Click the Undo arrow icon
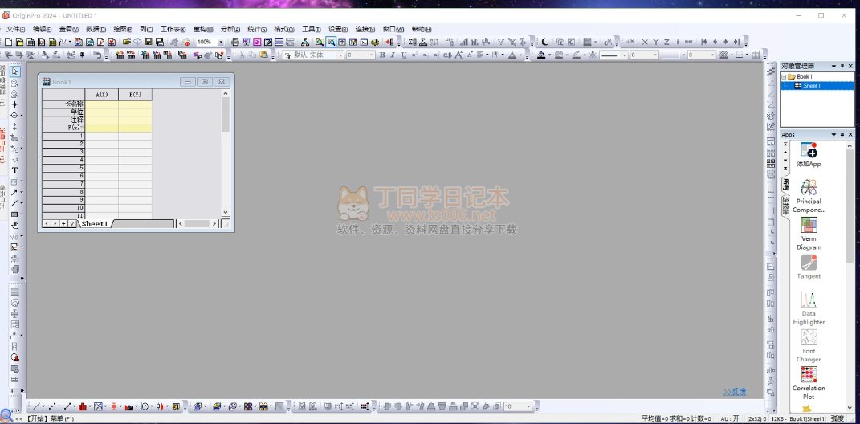Image resolution: width=860 pixels, height=424 pixels. point(97,55)
